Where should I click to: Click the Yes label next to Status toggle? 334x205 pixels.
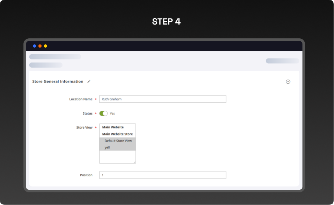click(x=112, y=113)
